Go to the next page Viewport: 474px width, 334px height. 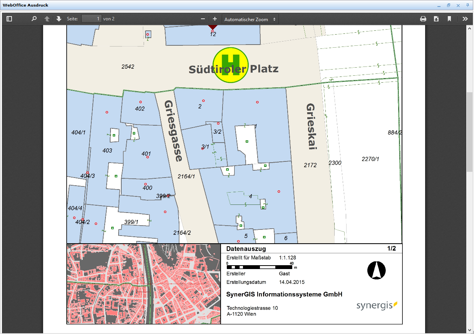point(59,19)
